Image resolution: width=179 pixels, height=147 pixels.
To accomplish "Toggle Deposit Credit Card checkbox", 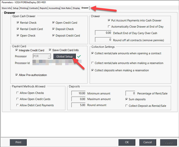I will coord(54,36).
